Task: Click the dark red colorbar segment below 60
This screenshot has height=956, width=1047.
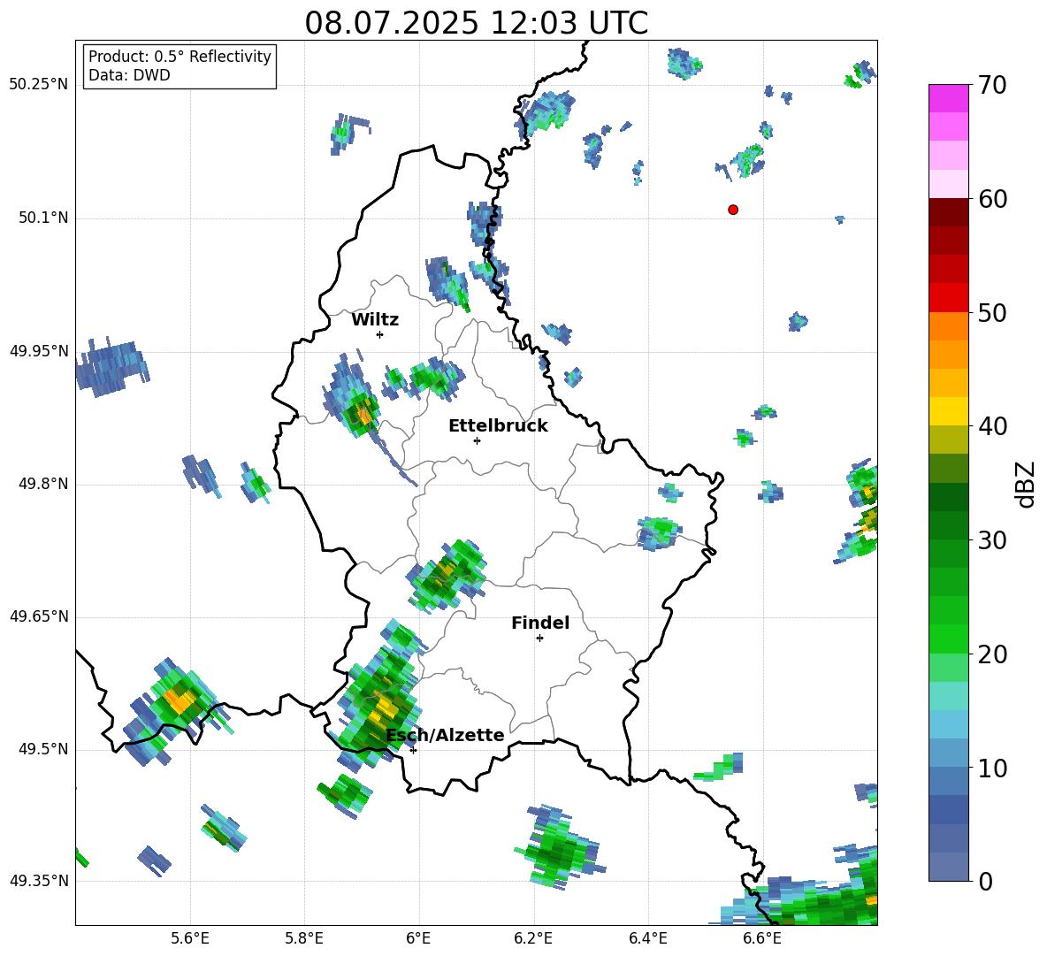Action: (x=948, y=212)
